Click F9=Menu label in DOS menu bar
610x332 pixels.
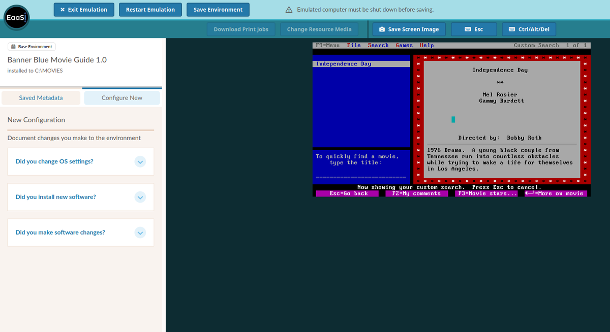328,46
